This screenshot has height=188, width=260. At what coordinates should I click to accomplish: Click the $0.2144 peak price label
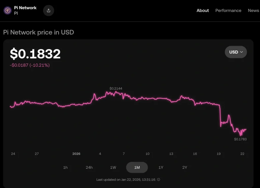[116, 88]
